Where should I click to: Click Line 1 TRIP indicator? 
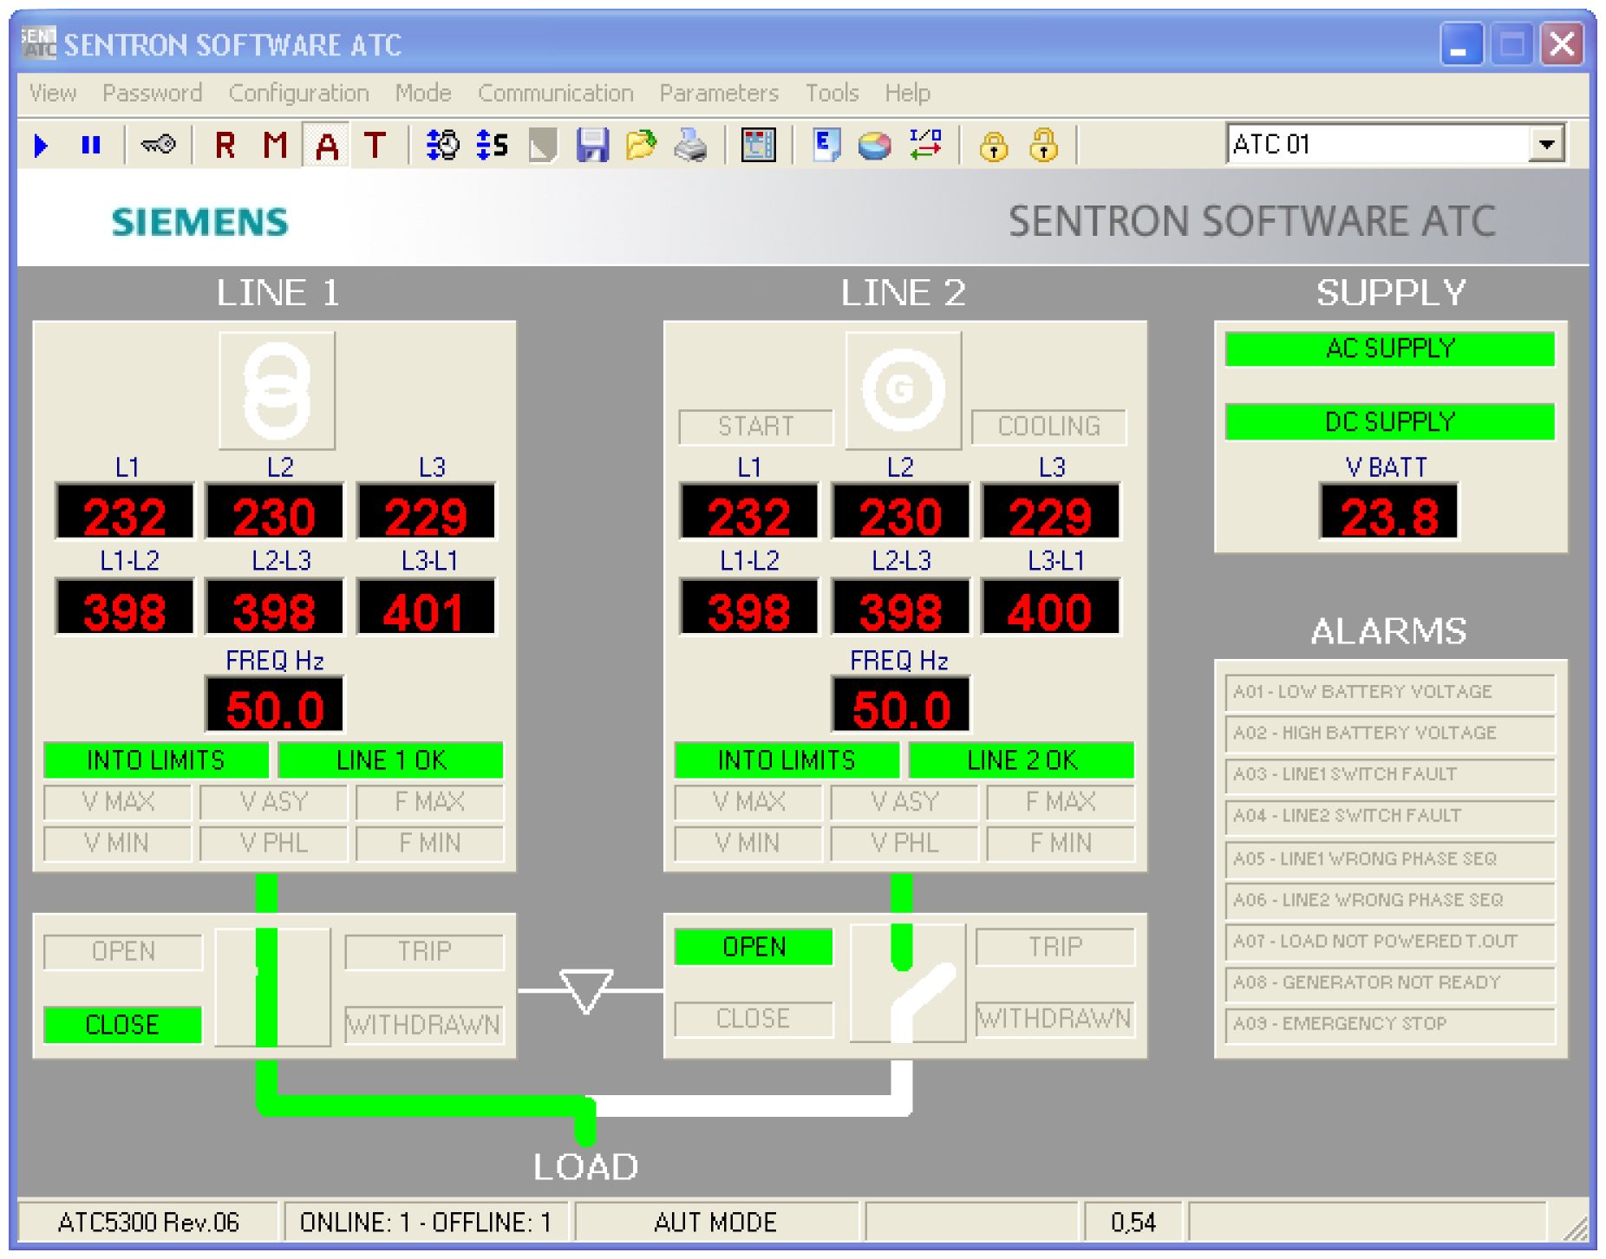point(424,952)
